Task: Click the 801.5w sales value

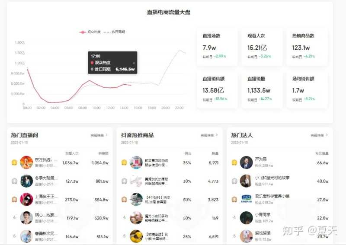Action: click(x=102, y=181)
